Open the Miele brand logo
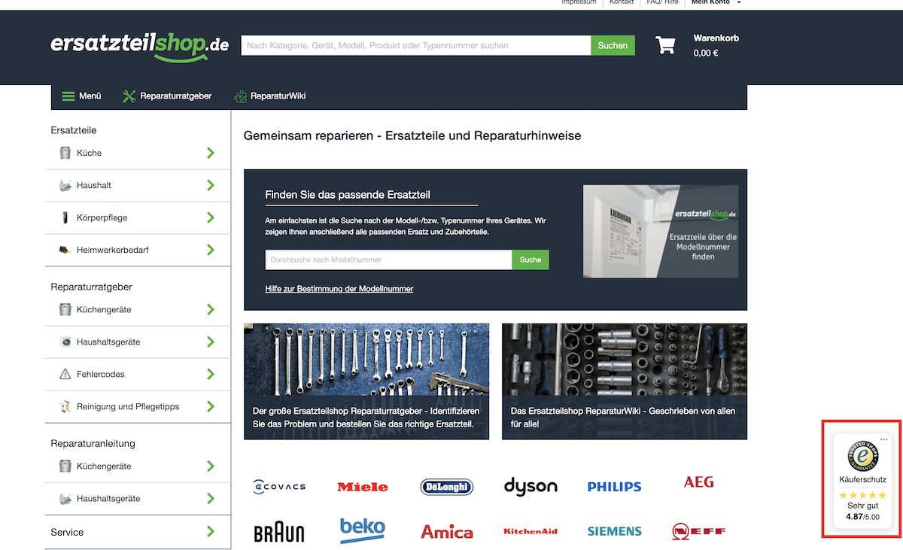 point(363,487)
